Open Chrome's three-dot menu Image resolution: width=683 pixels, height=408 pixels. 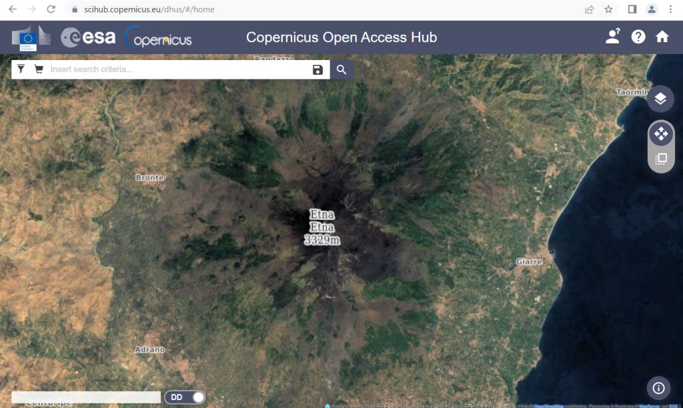(x=670, y=10)
